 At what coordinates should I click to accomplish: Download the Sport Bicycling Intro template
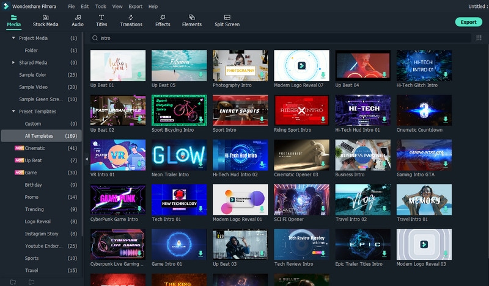[200, 119]
